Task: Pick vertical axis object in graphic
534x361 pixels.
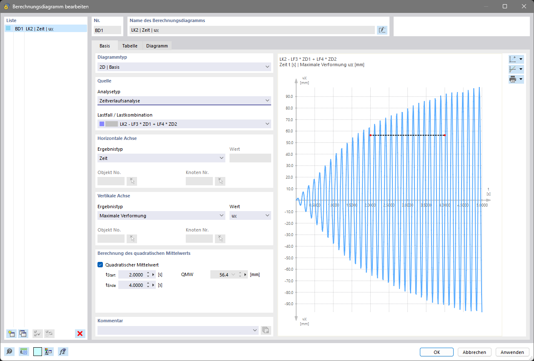Action: click(x=132, y=239)
